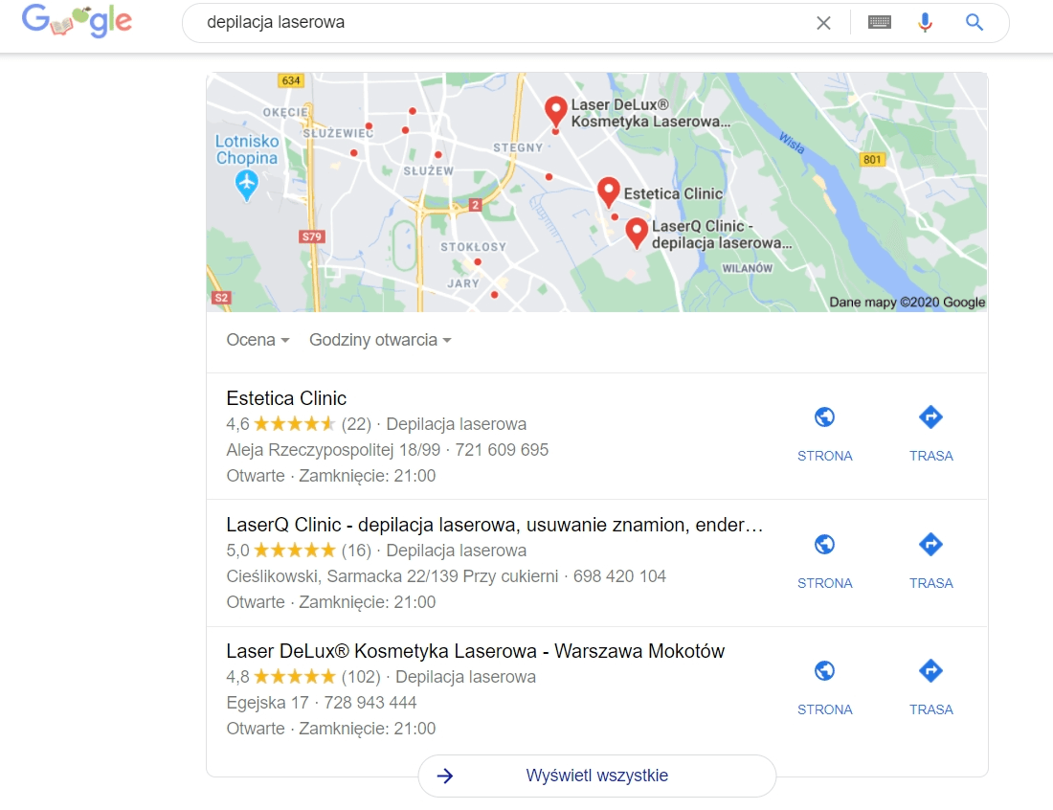The width and height of the screenshot is (1053, 810).
Task: Open Estetica Clinic website globe icon
Action: [x=824, y=417]
